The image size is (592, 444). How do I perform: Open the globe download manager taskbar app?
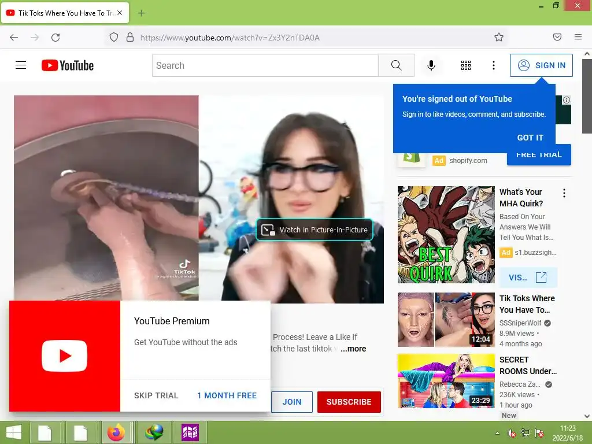click(154, 432)
